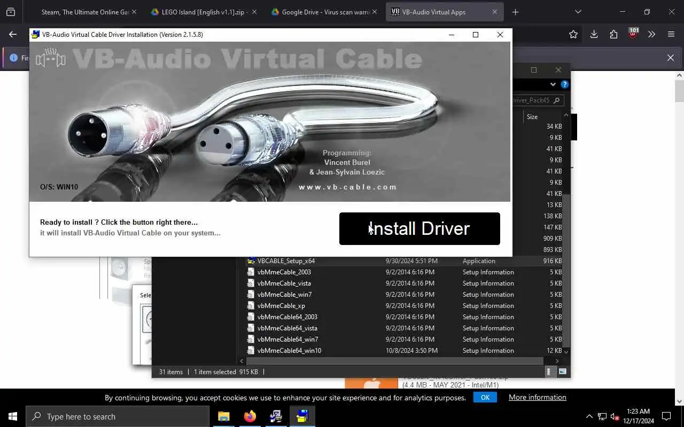
Task: Click the search magnifier in File Explorer
Action: [x=556, y=100]
